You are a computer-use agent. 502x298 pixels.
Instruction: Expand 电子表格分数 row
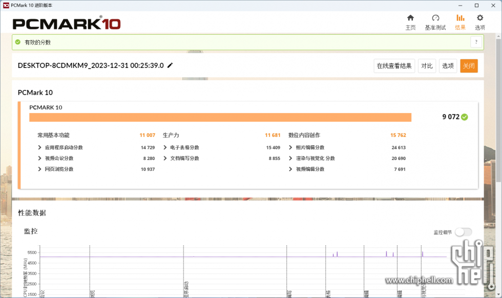[x=165, y=147]
